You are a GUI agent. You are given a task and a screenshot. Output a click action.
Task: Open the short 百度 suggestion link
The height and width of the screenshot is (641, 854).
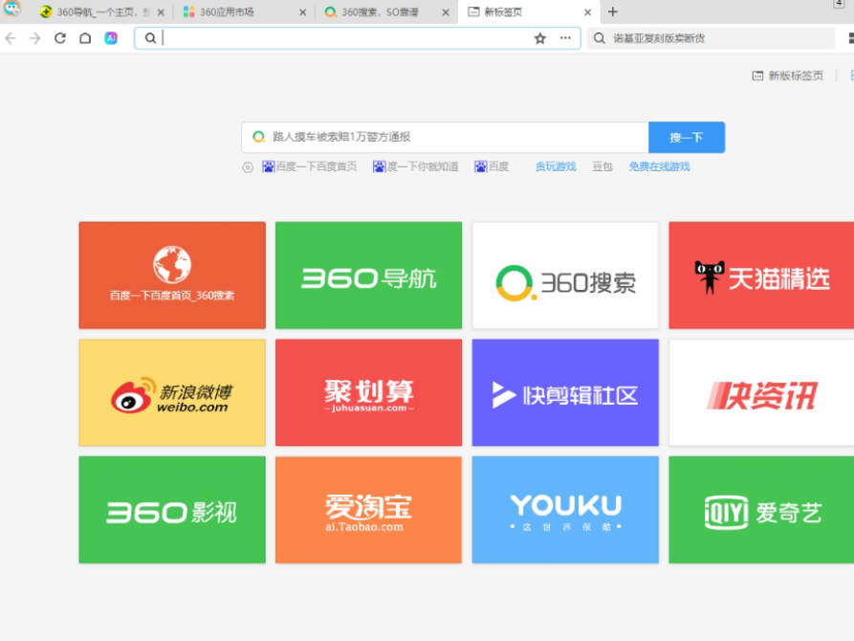pos(492,166)
